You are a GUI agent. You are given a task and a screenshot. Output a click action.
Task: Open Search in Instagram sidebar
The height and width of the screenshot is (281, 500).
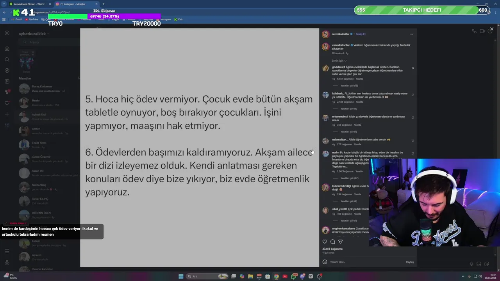(7, 60)
